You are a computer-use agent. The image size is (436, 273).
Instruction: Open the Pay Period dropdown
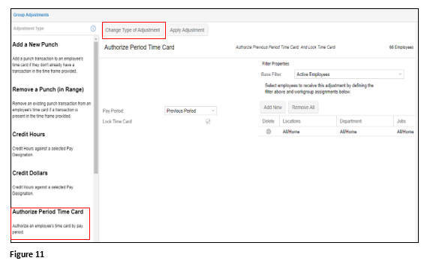[x=191, y=111]
